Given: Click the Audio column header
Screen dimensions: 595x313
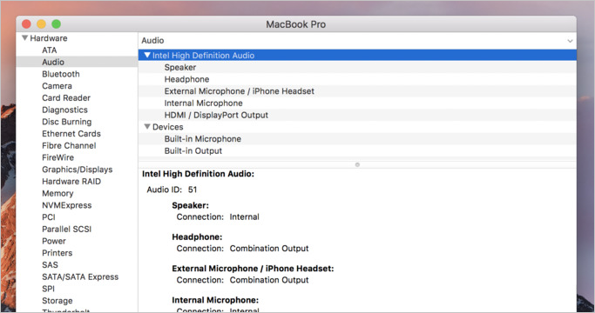Looking at the screenshot, I should 152,40.
